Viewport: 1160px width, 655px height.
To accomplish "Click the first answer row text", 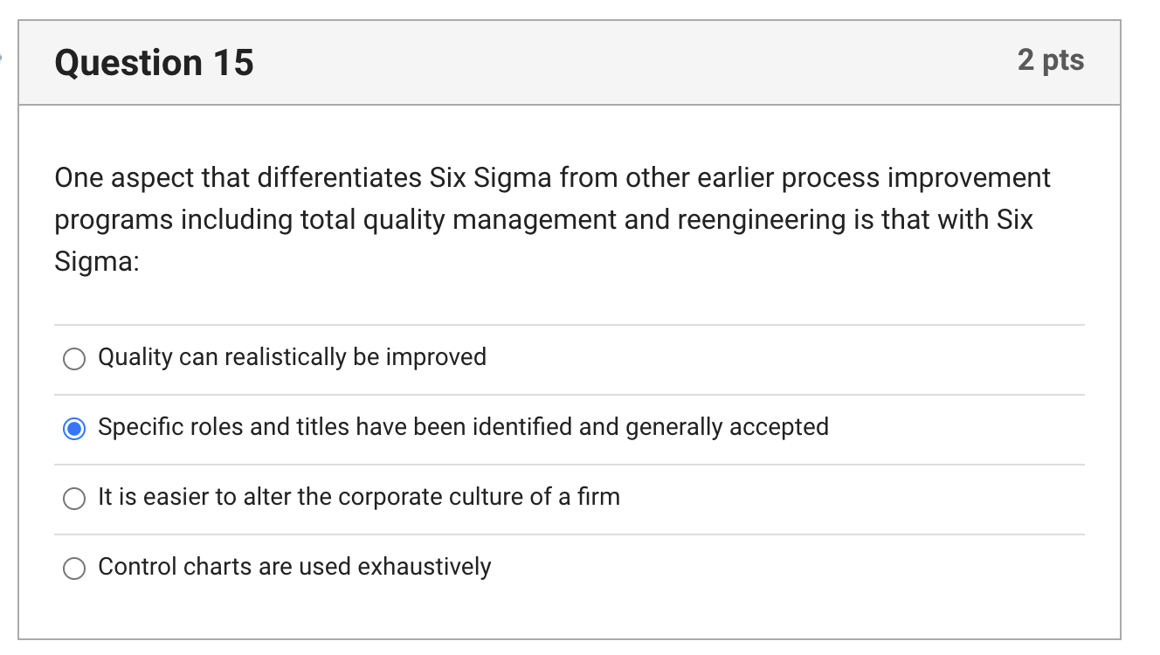I will click(293, 357).
